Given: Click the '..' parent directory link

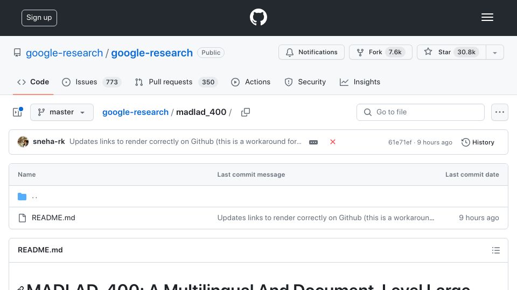Looking at the screenshot, I should [x=34, y=197].
